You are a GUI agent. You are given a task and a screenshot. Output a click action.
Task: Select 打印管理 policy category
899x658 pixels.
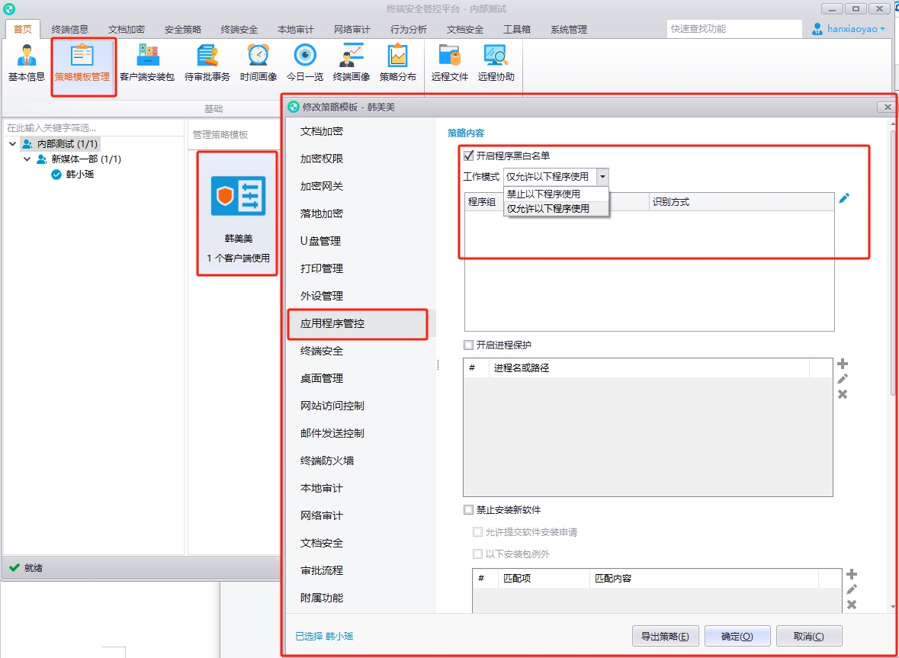point(361,269)
